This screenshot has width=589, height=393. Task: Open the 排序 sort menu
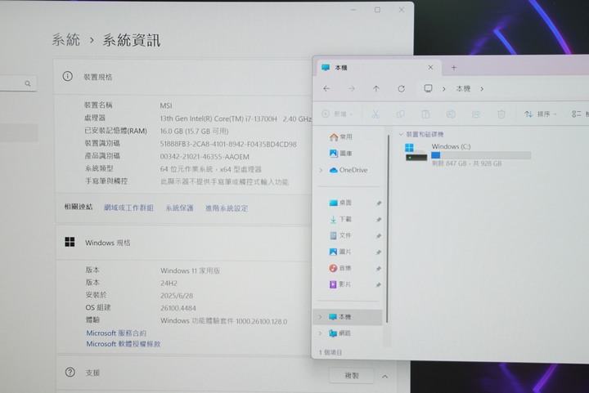coord(541,114)
